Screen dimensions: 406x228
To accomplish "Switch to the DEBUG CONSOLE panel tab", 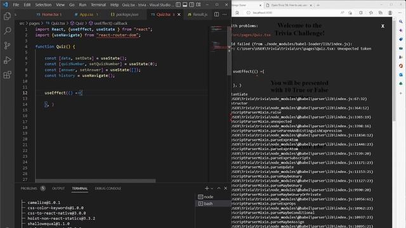I will coord(108,189).
